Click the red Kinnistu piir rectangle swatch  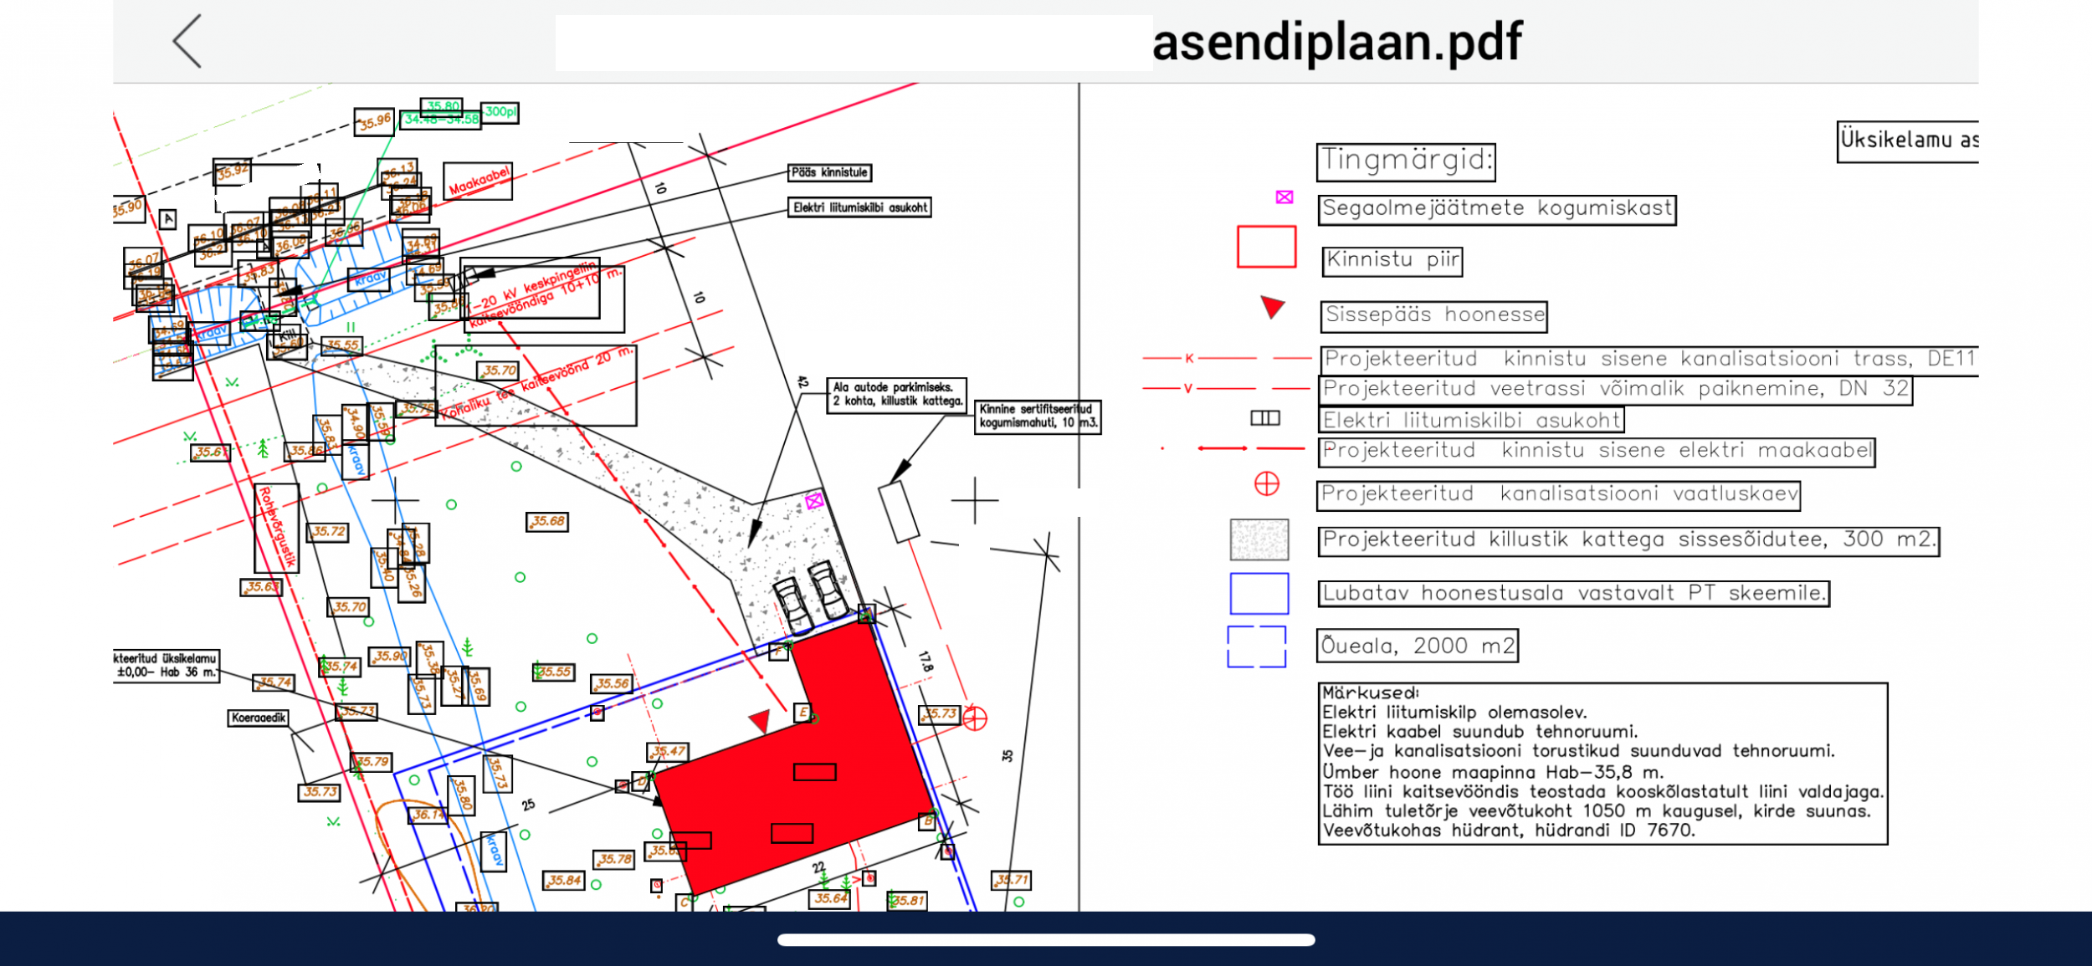point(1265,247)
